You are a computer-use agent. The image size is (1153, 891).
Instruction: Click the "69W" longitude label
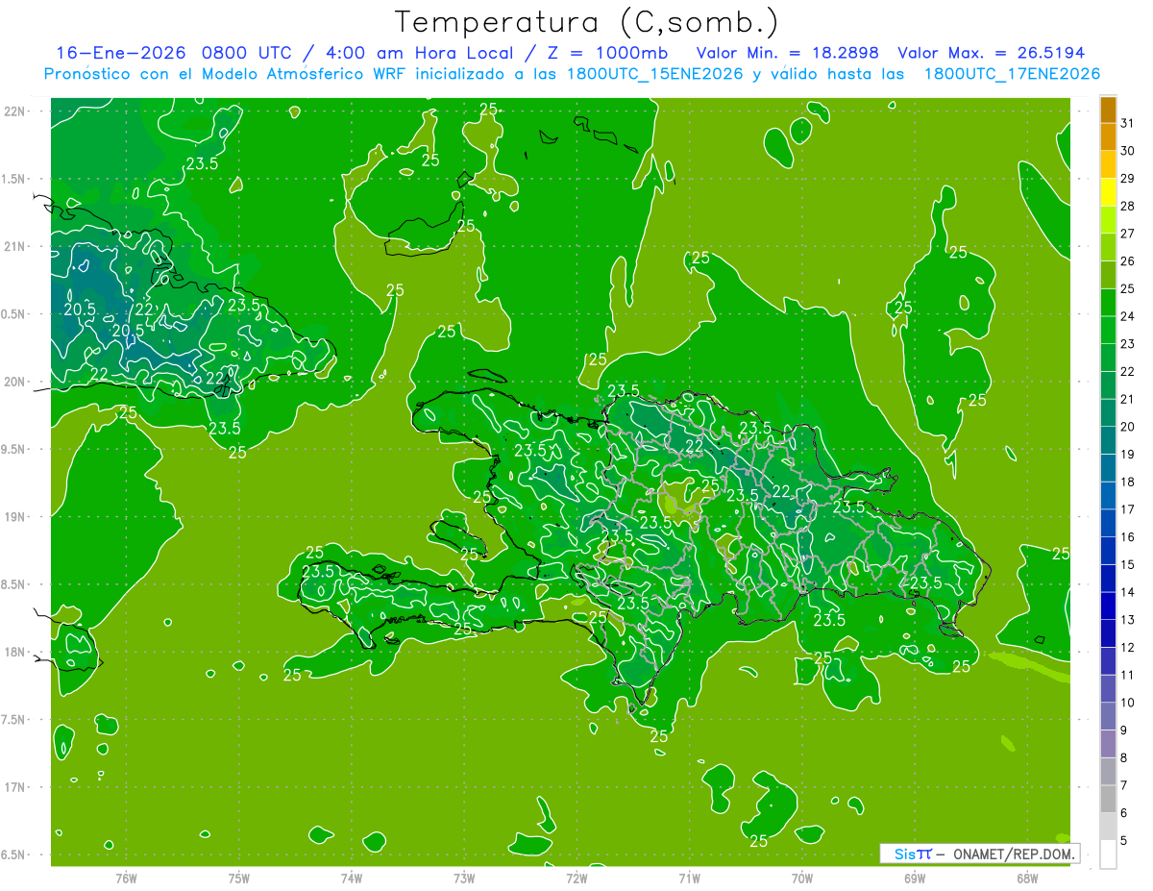[x=914, y=879]
